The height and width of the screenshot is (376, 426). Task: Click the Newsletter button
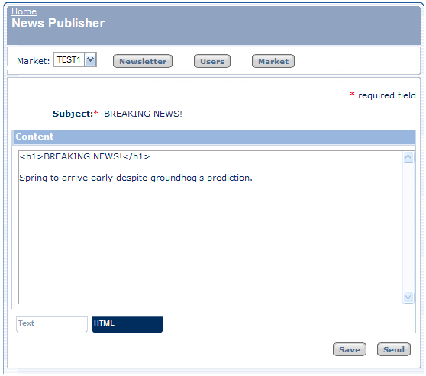pyautogui.click(x=143, y=61)
